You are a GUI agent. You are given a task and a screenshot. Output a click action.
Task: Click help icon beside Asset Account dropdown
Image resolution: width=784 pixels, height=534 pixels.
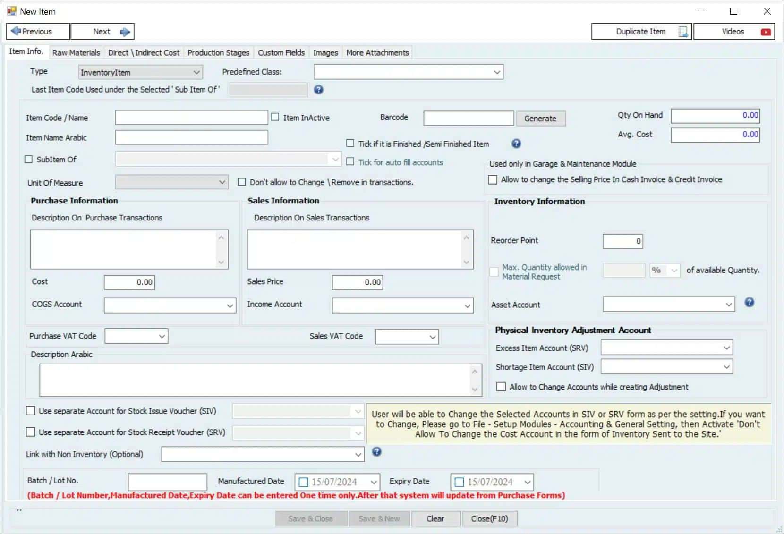point(750,303)
